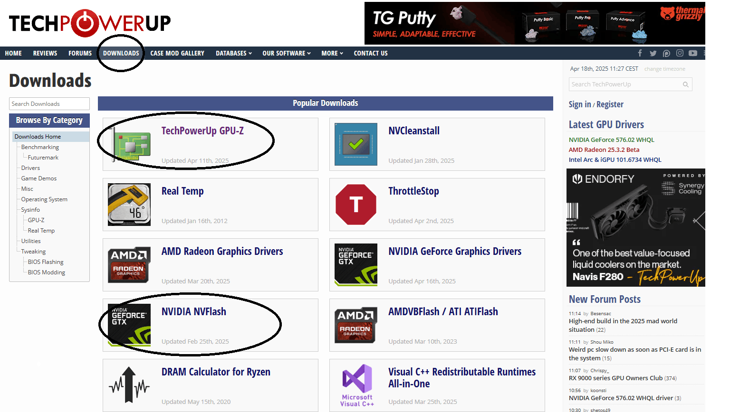Viewport: 730px width, 412px height.
Task: Select the Futuremark subcategory
Action: pyautogui.click(x=43, y=158)
